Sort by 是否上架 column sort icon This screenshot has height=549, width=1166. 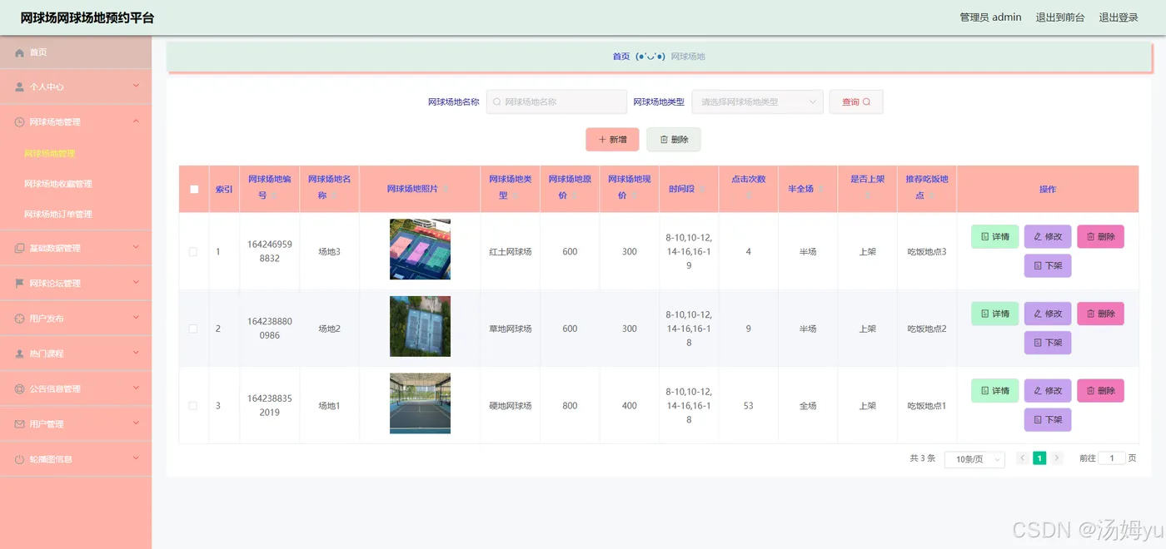pos(867,196)
